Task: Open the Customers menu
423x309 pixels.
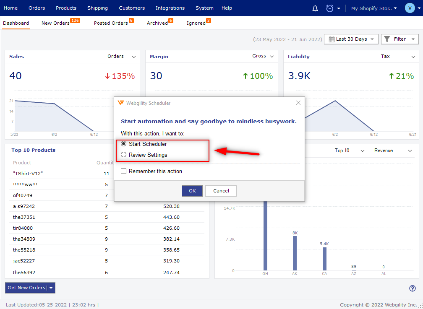Action: tap(132, 8)
